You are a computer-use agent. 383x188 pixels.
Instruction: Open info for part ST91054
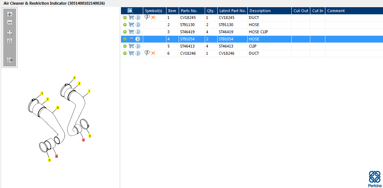(138, 39)
